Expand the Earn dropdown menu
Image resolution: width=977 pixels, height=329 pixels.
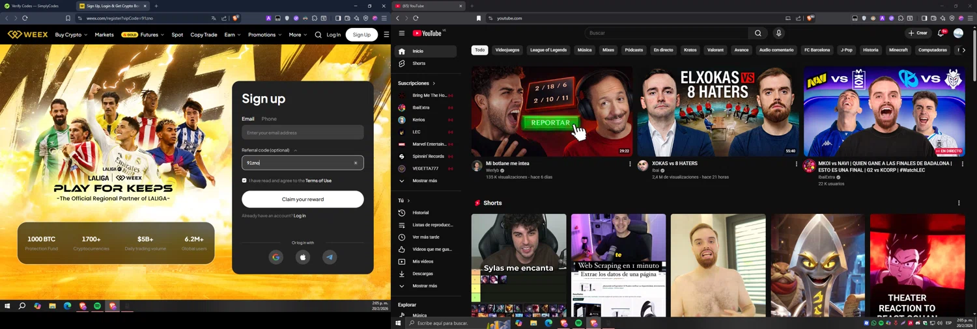click(x=233, y=34)
